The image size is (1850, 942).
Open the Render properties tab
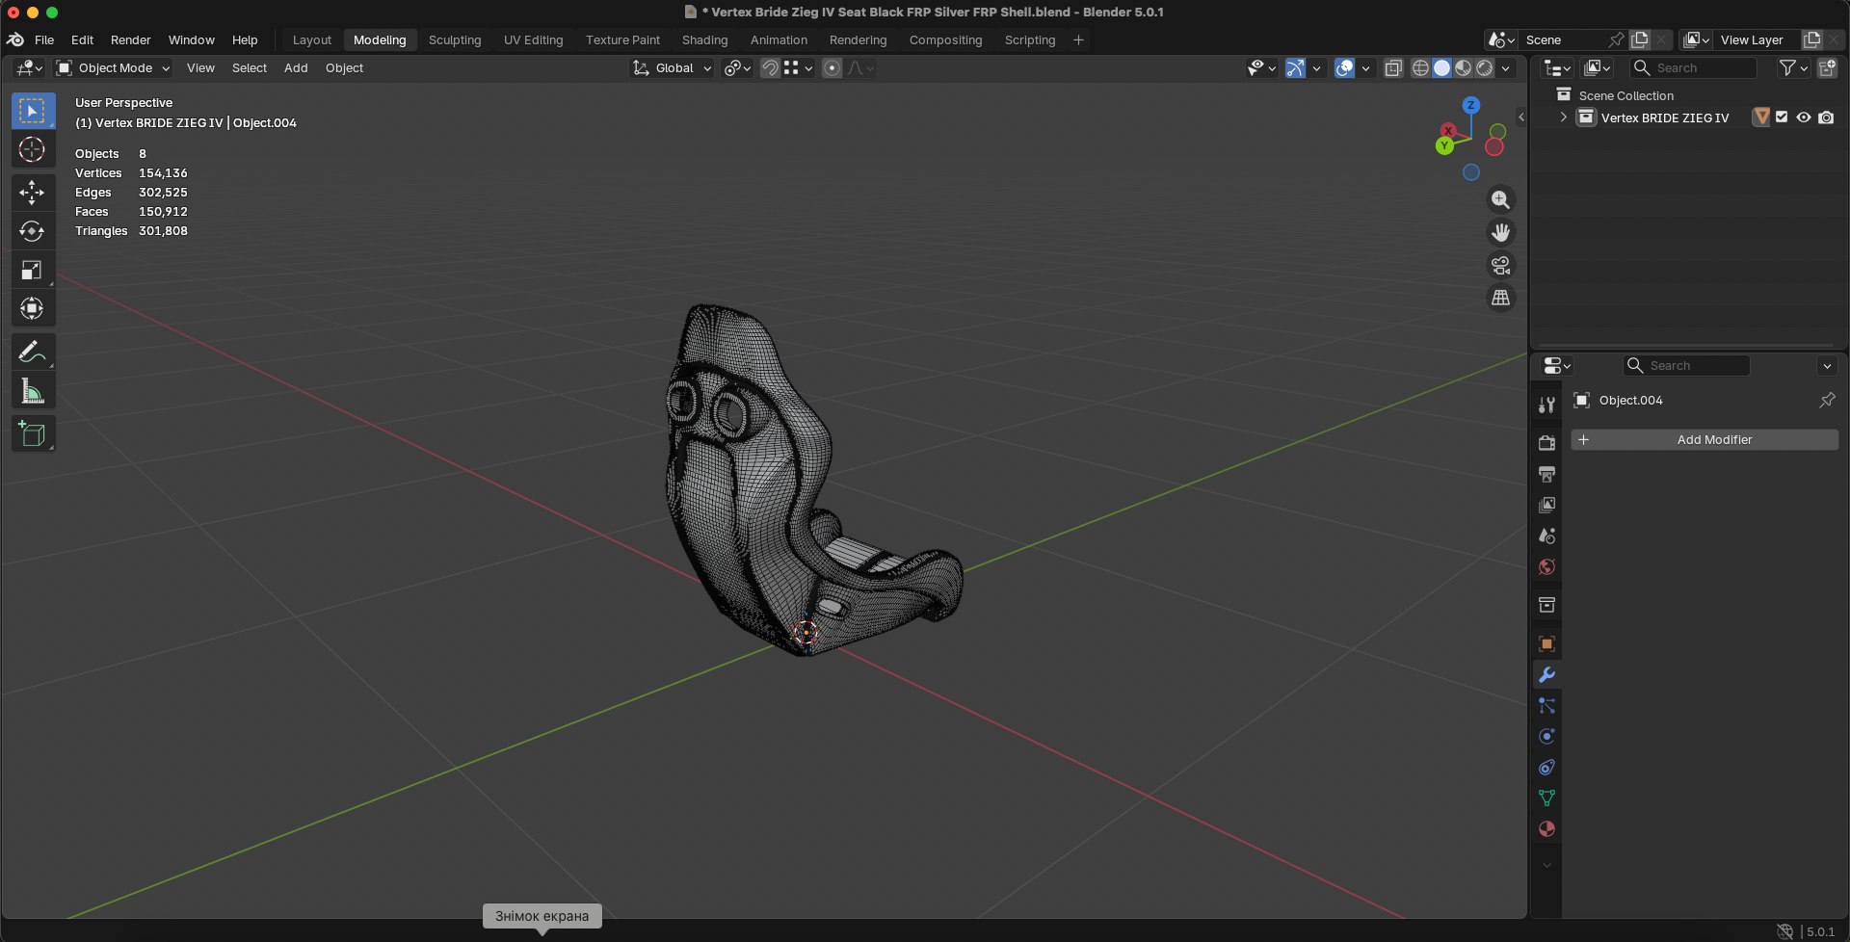pyautogui.click(x=1546, y=443)
